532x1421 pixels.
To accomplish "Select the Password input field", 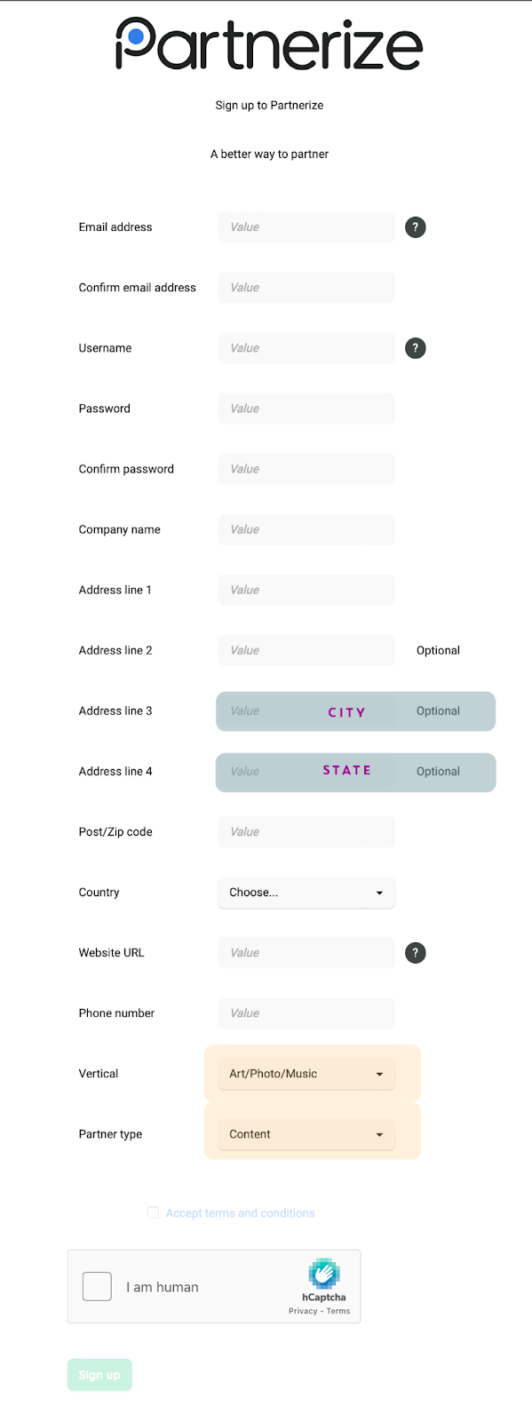I will click(306, 409).
